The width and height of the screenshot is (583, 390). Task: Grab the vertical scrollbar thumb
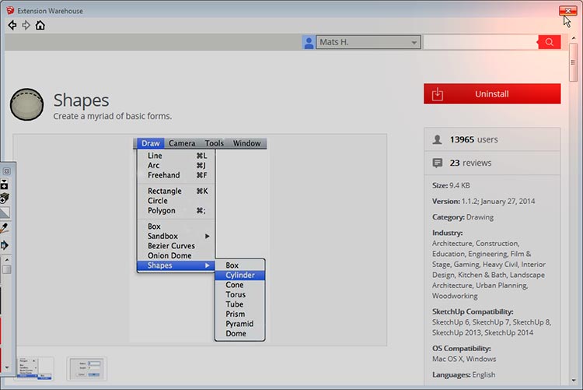click(x=573, y=62)
